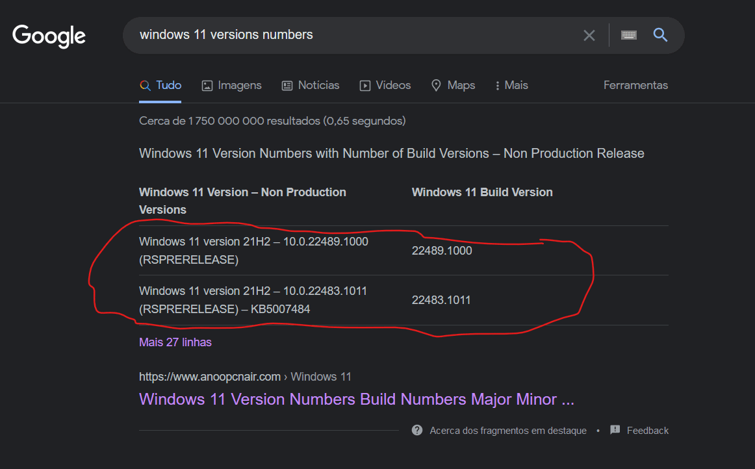Click the anoopcnair.com URL breadcrumb

[245, 377]
